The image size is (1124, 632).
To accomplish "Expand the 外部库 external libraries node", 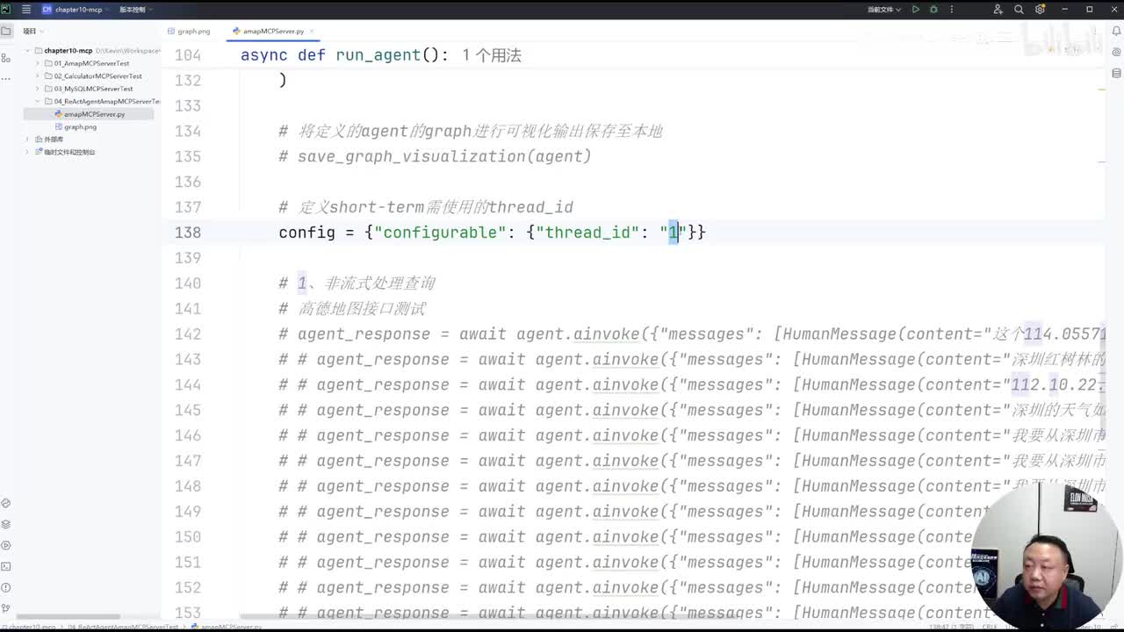I will pos(28,140).
